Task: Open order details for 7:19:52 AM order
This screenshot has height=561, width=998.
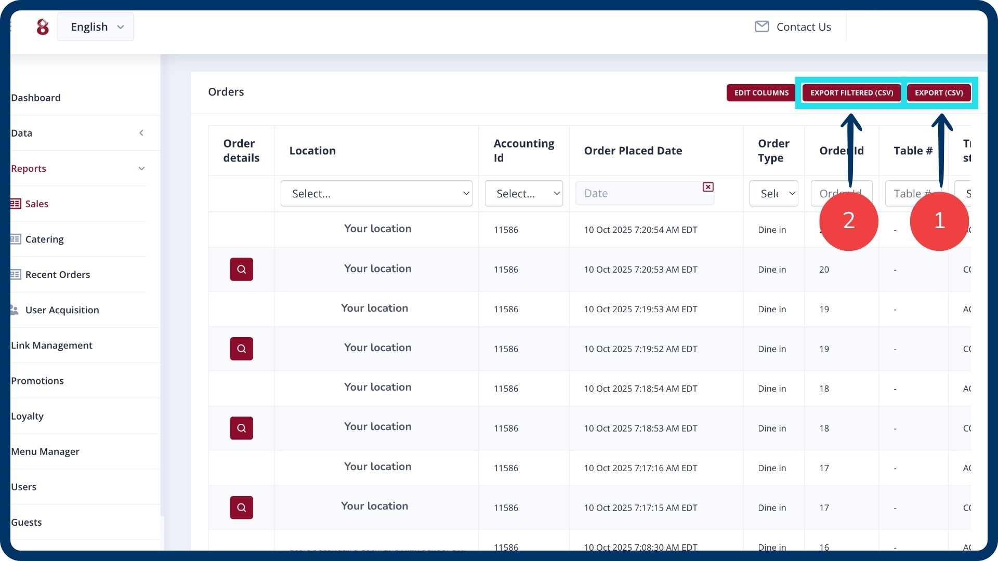Action: pyautogui.click(x=241, y=349)
